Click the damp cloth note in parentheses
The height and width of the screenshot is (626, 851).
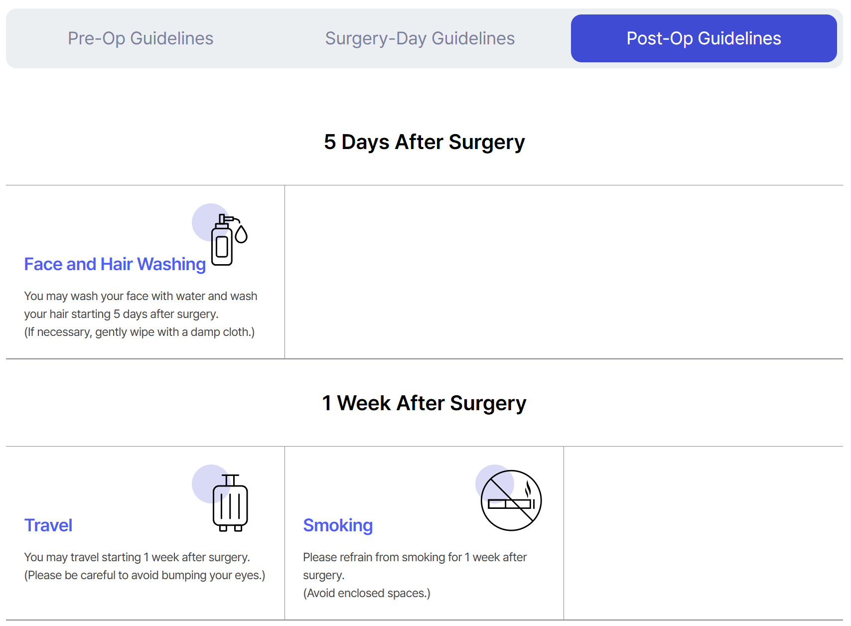tap(140, 332)
